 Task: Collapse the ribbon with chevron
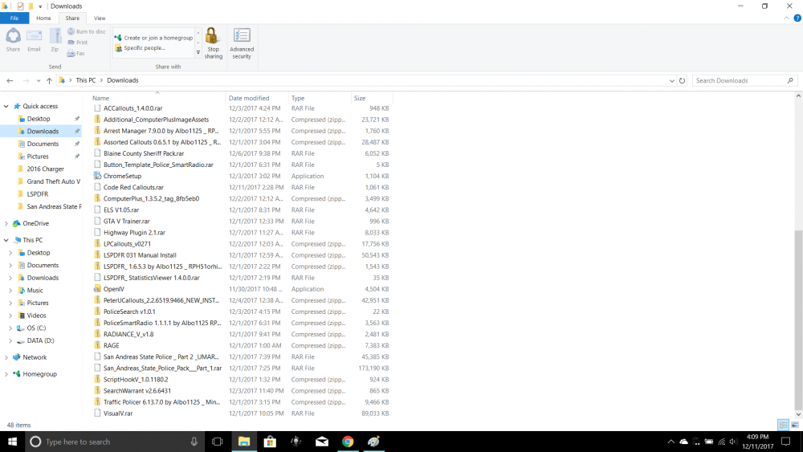[x=787, y=18]
